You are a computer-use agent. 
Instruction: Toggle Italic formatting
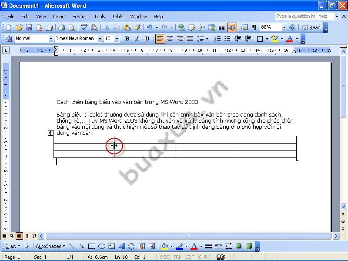click(137, 39)
